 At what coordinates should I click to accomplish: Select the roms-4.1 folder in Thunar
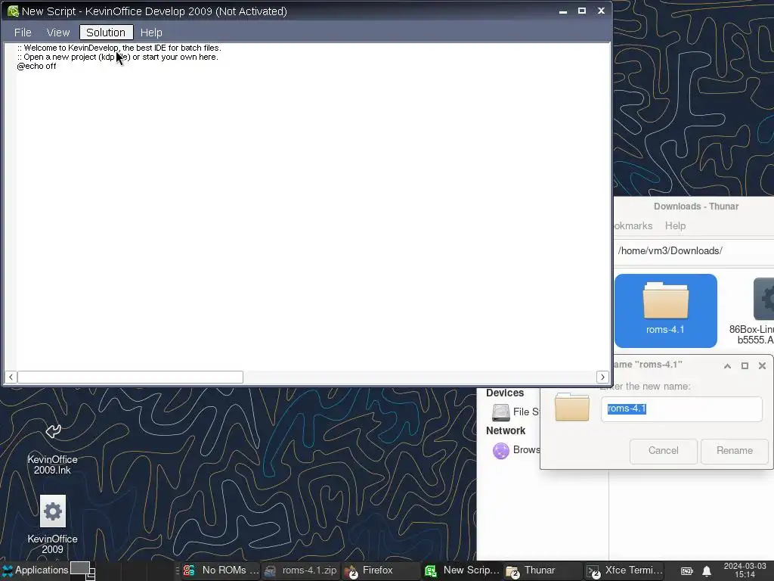(665, 311)
